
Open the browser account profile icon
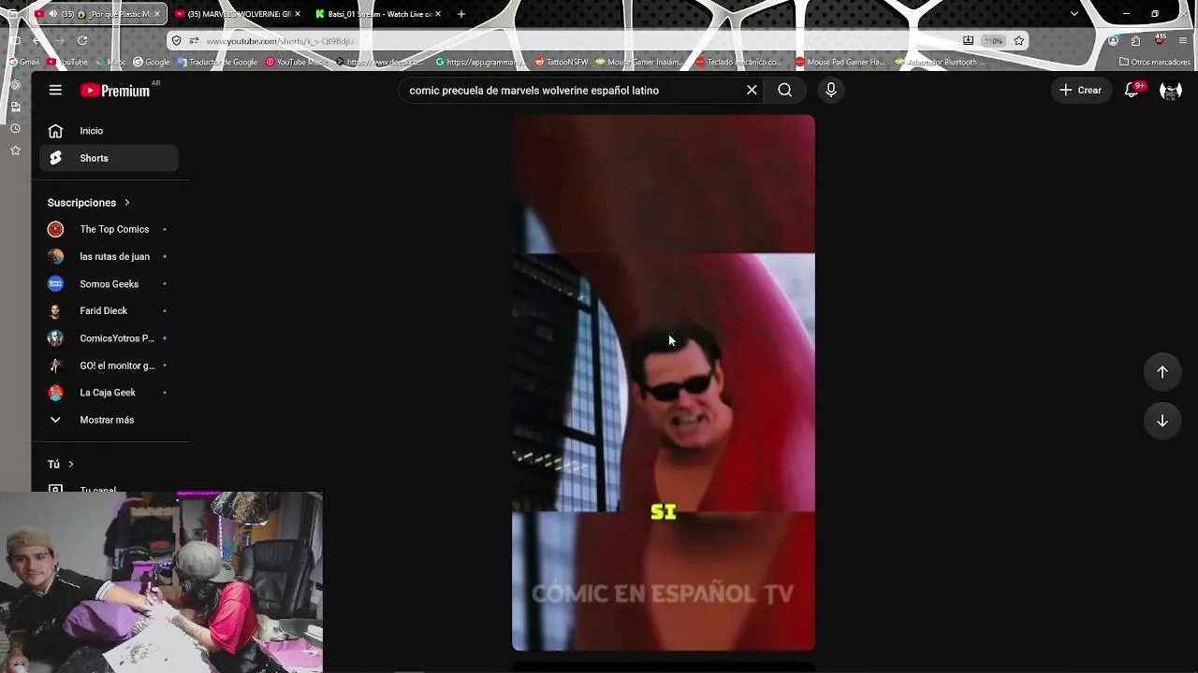pyautogui.click(x=1113, y=40)
